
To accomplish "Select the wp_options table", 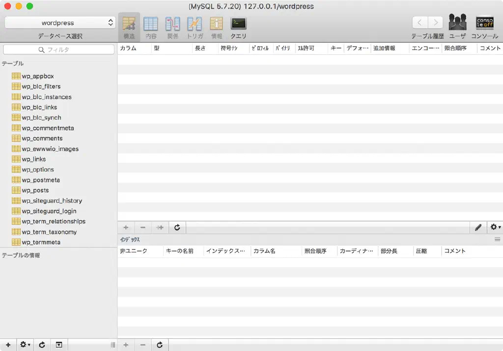I will (x=37, y=170).
